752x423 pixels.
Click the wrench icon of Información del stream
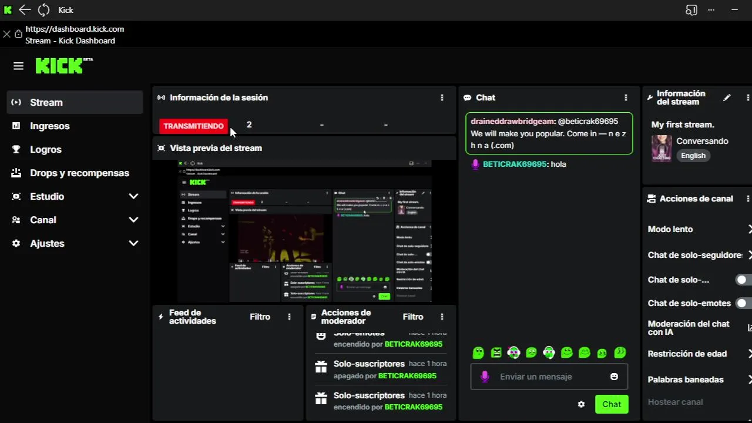point(650,98)
